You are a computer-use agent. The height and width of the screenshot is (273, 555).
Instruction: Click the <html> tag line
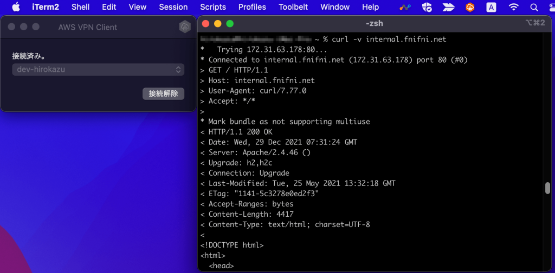(212, 255)
